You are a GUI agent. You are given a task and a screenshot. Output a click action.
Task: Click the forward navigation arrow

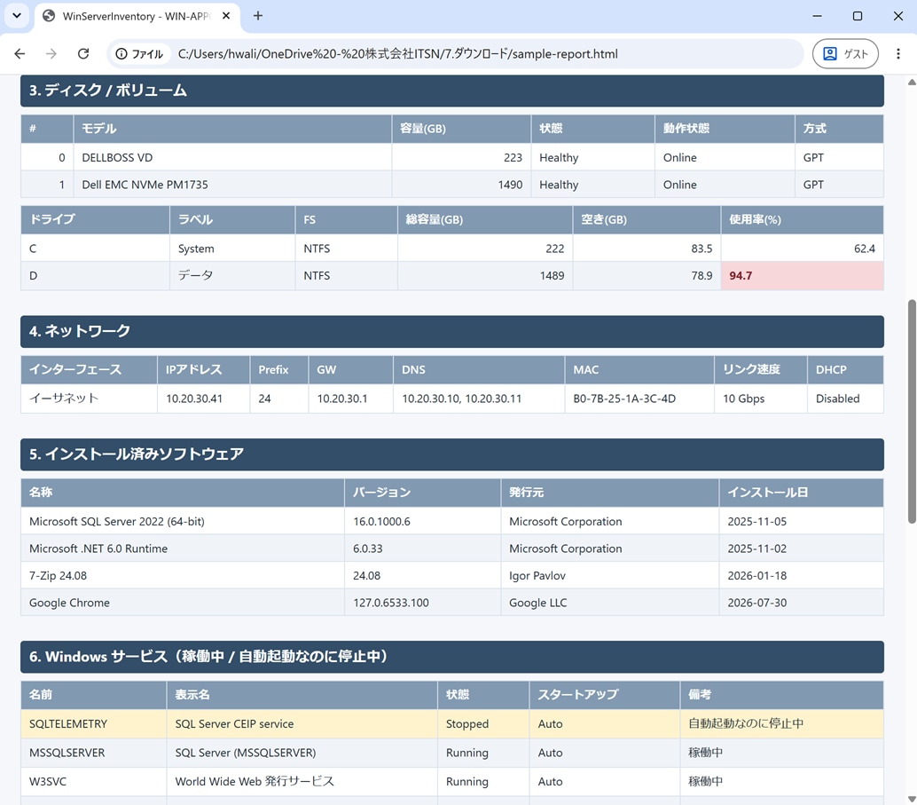pyautogui.click(x=51, y=54)
